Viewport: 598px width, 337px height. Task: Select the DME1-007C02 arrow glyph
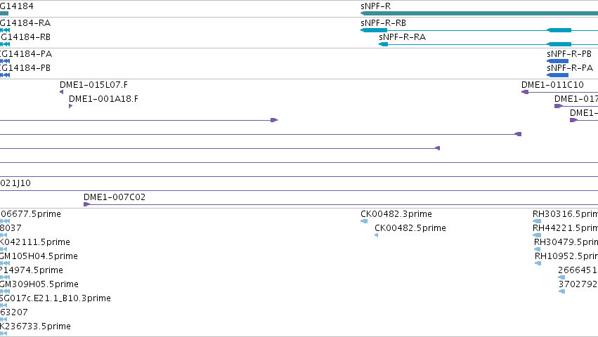[x=87, y=204]
